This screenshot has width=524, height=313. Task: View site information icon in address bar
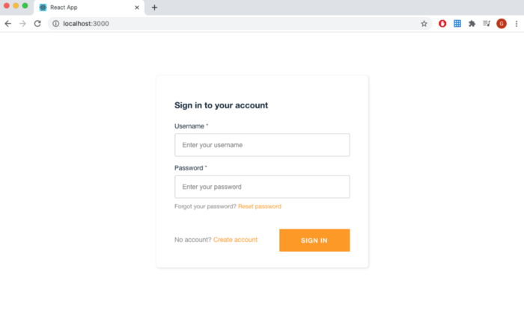[x=56, y=24]
